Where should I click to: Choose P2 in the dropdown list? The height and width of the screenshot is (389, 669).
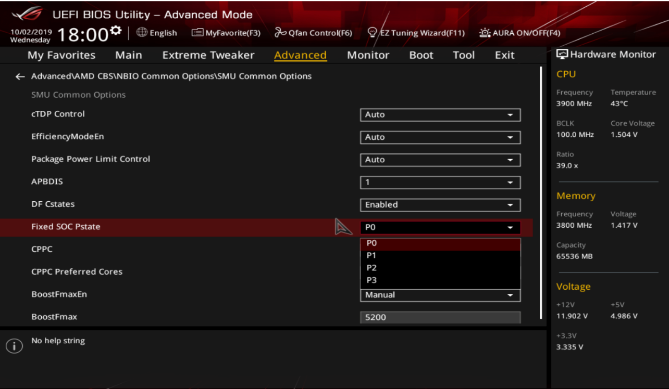coord(440,268)
